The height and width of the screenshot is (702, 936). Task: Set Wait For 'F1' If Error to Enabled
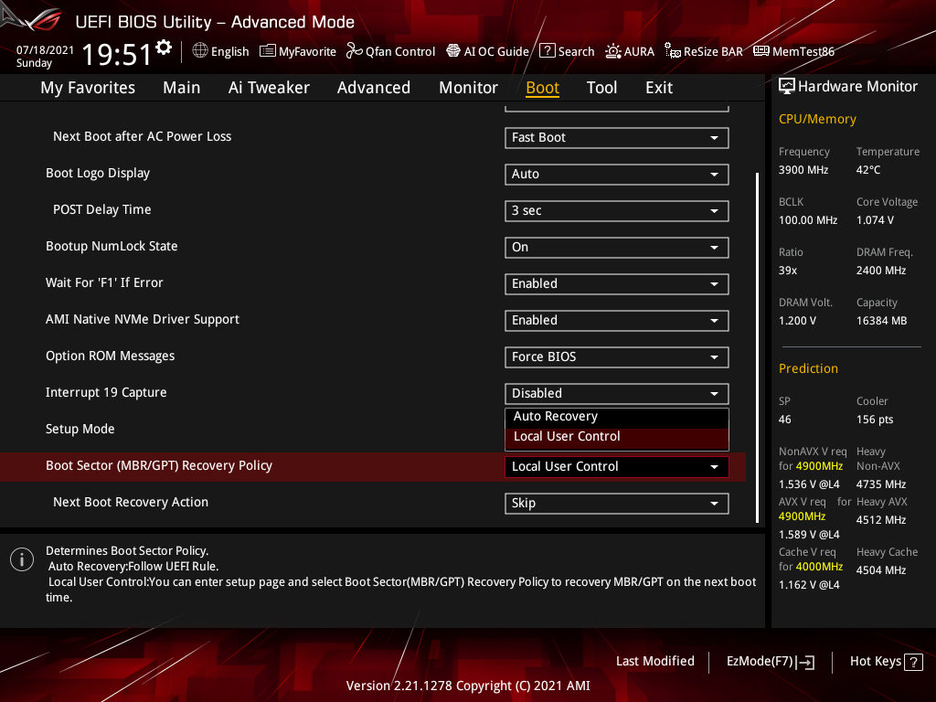[616, 283]
